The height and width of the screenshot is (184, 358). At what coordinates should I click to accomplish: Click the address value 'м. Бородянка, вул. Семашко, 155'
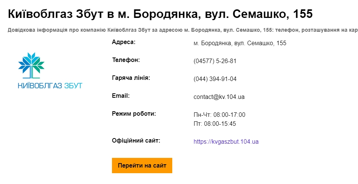point(240,43)
